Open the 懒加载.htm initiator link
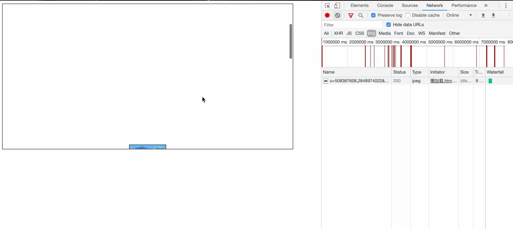 click(x=443, y=81)
